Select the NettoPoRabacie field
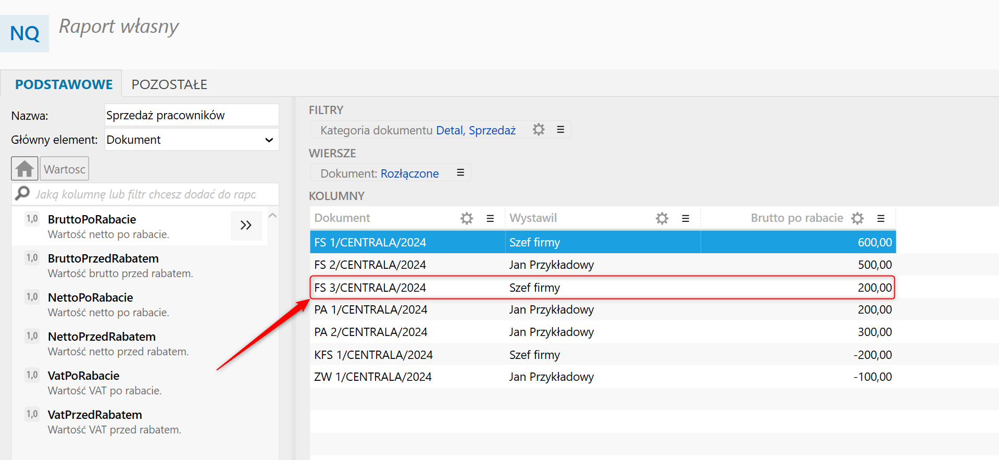Viewport: 999px width, 460px height. (140, 304)
